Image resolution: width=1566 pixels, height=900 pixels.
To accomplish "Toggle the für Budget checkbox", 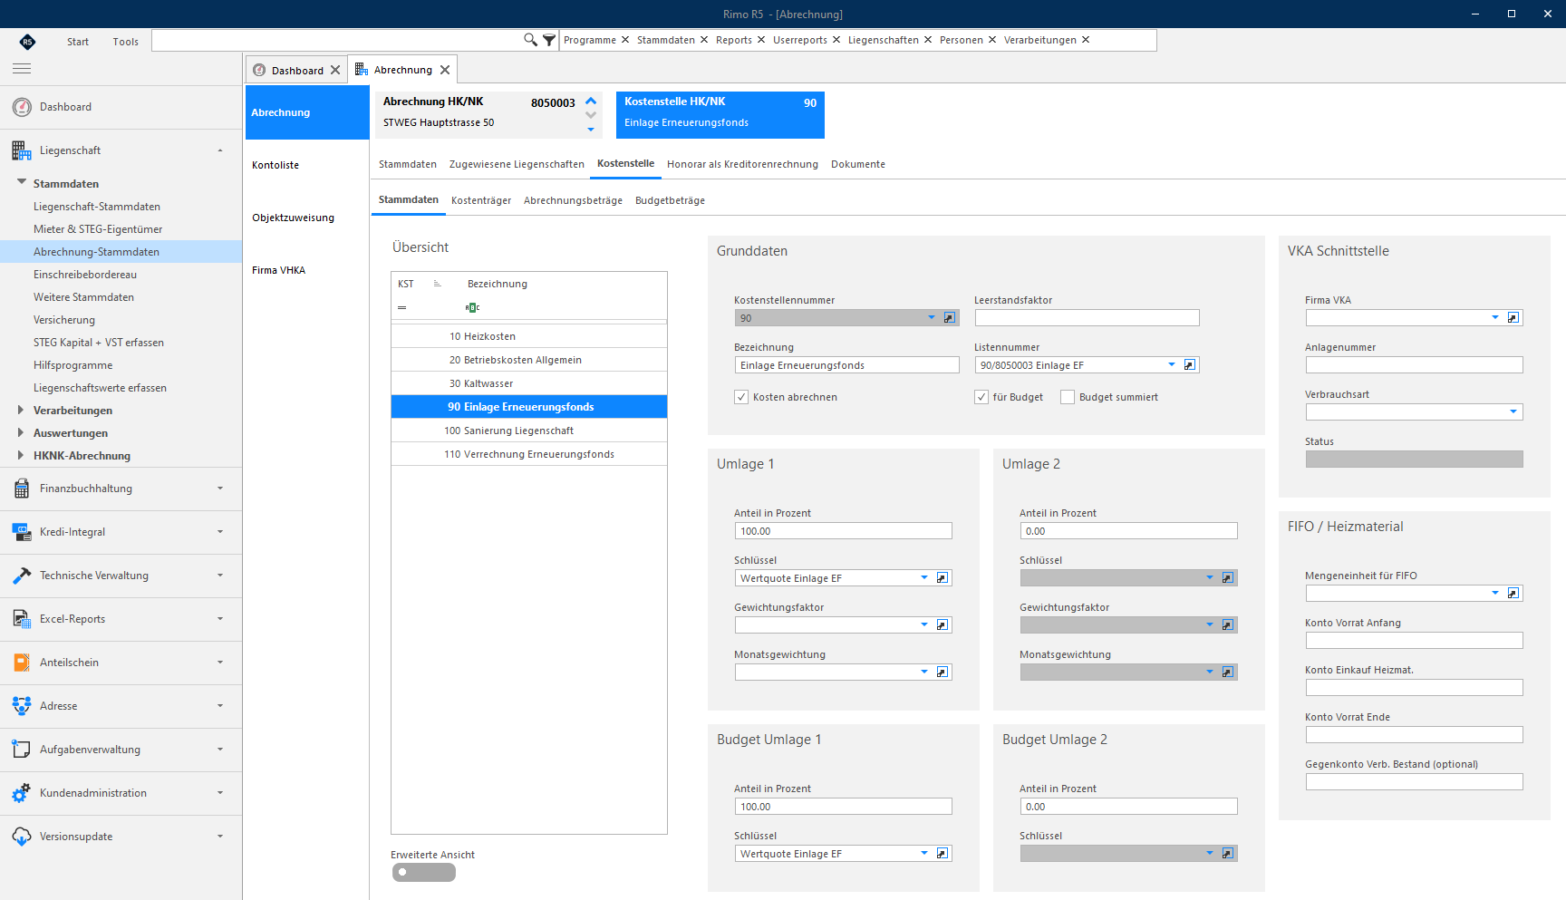I will coord(981,397).
